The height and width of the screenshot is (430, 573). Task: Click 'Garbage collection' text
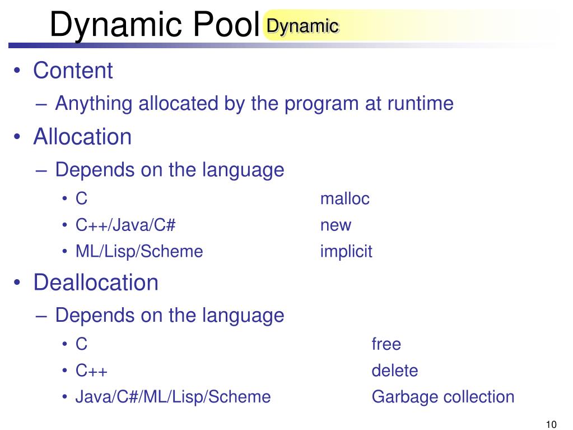443,397
